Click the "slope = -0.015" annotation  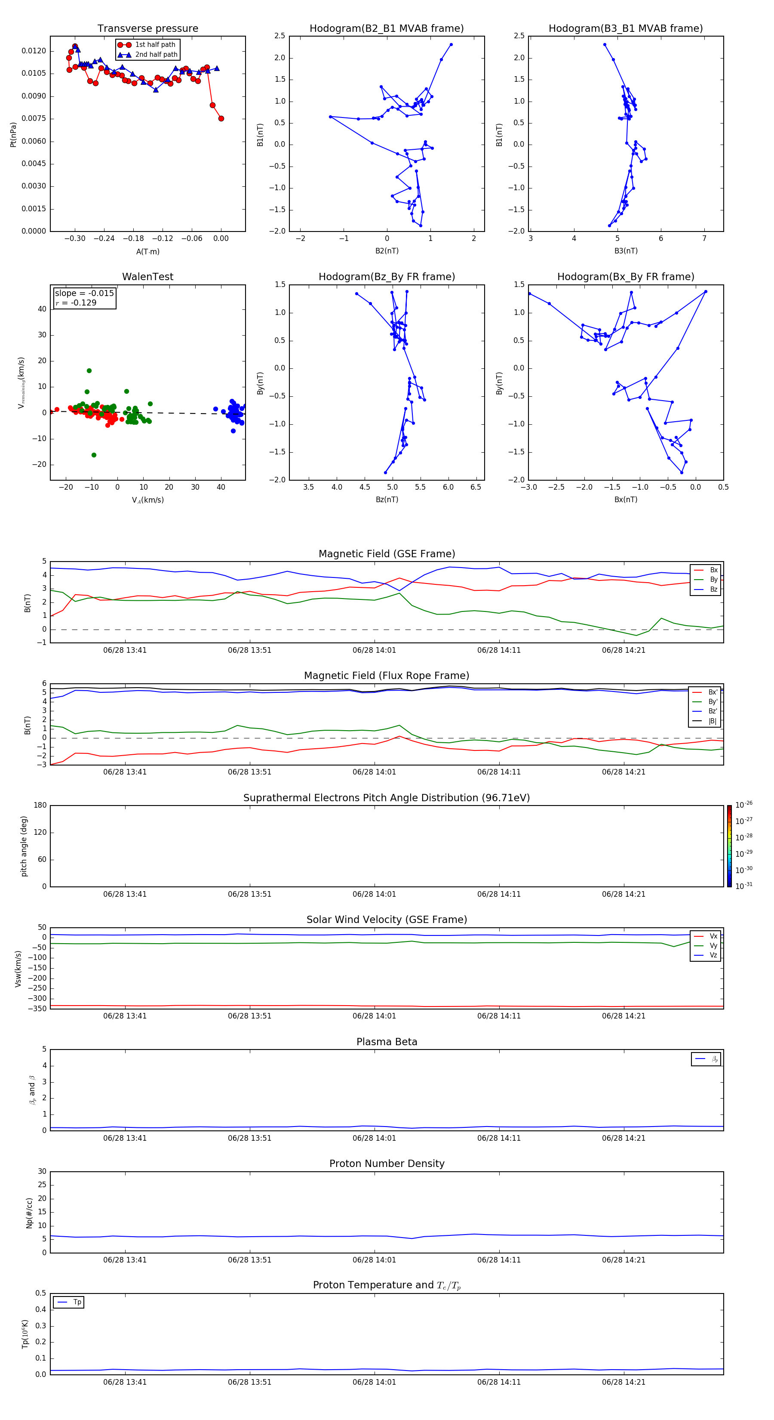point(84,293)
